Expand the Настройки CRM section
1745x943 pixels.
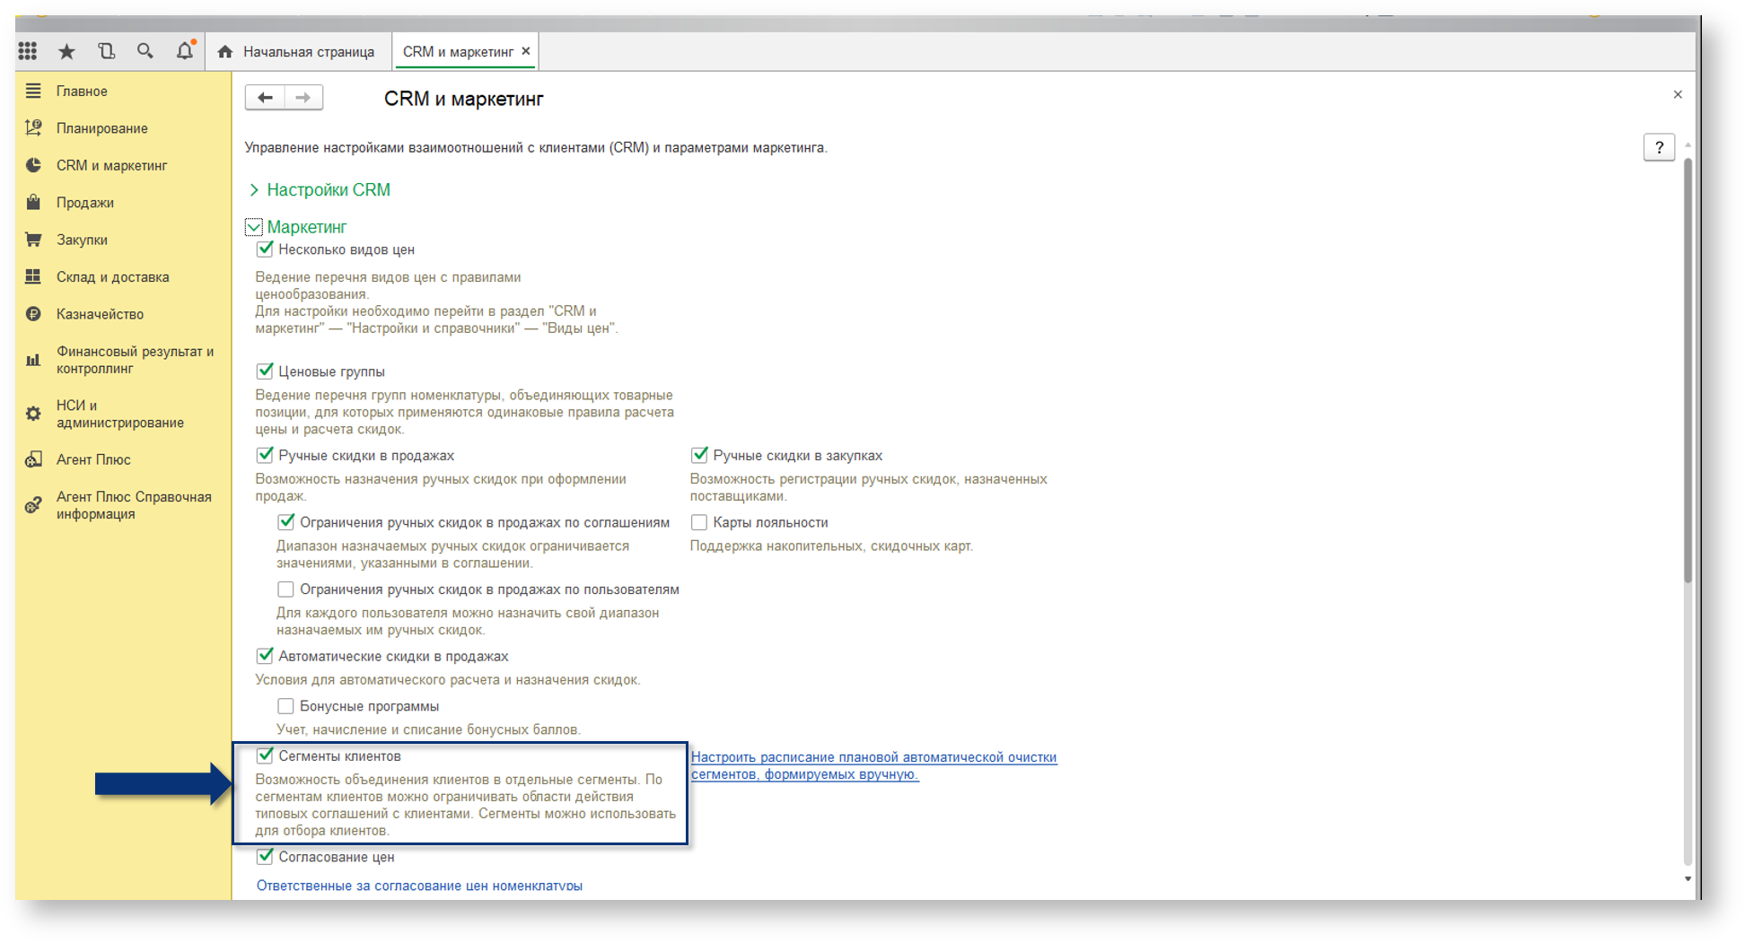(x=254, y=189)
